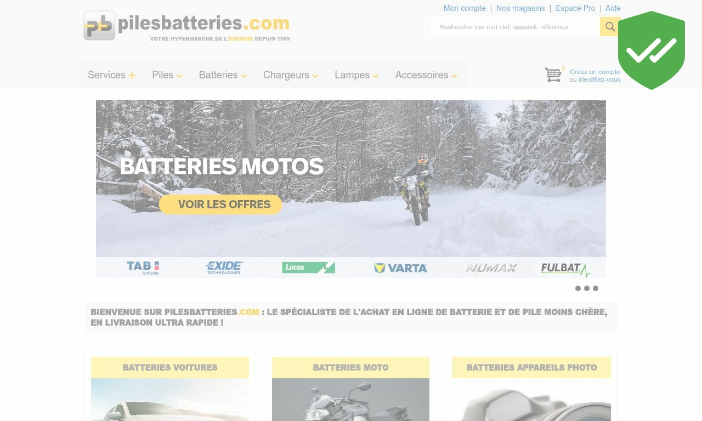The image size is (702, 421).
Task: Select the TAB batteries brand logo
Action: (143, 268)
